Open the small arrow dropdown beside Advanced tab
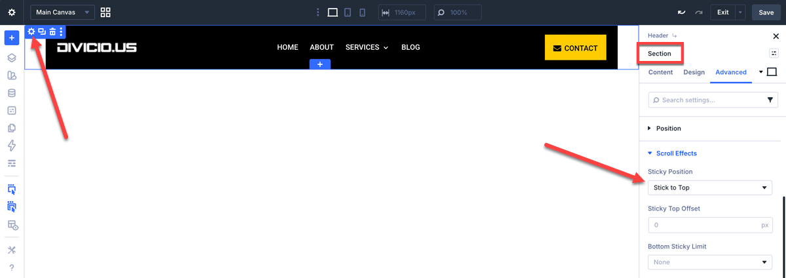786x278 pixels. (x=761, y=71)
